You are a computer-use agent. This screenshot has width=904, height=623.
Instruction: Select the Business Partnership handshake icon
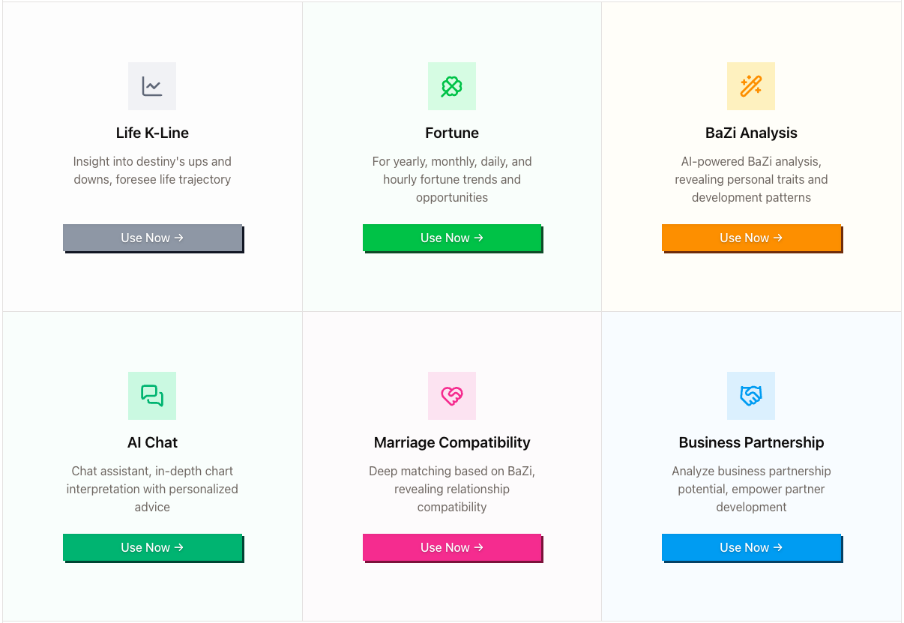point(751,396)
